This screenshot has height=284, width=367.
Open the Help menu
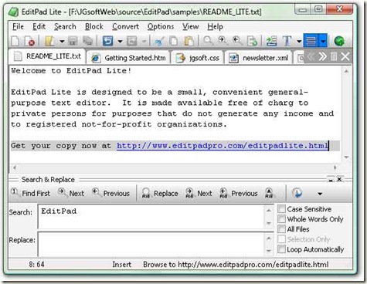coord(215,26)
